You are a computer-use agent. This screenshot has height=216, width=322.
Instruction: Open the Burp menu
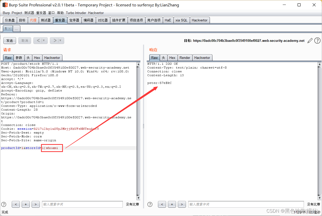tap(6, 13)
